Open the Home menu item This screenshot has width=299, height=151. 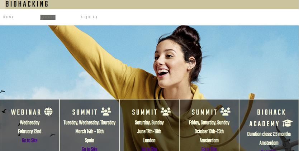[9, 17]
